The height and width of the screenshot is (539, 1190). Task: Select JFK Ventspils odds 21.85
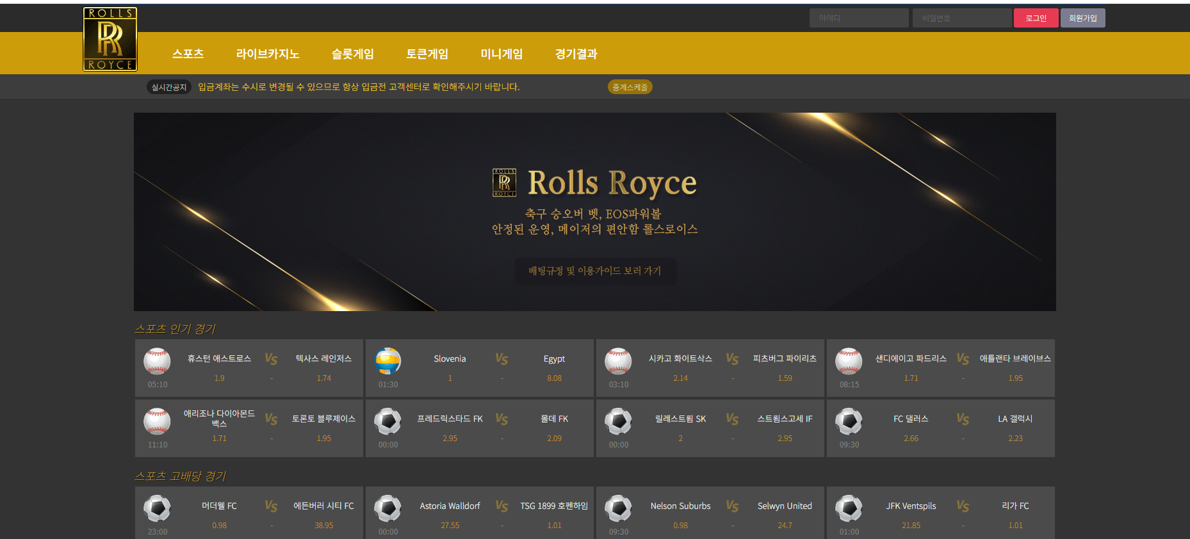[x=911, y=526]
